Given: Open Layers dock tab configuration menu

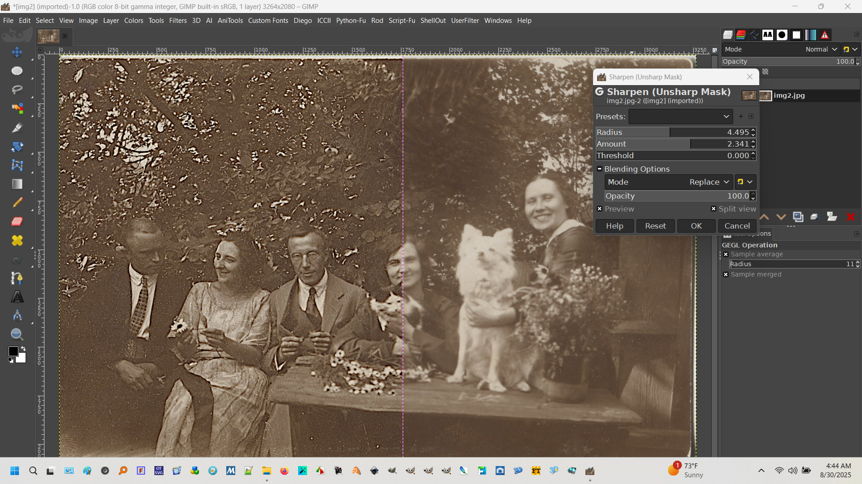Looking at the screenshot, I should pyautogui.click(x=857, y=35).
